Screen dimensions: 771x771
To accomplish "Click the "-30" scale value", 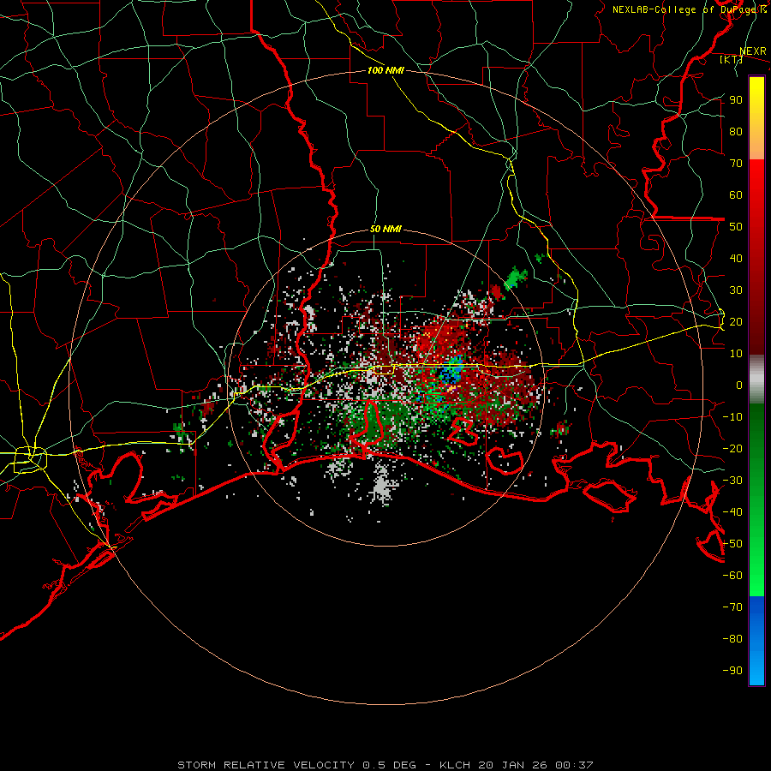I will pos(732,481).
